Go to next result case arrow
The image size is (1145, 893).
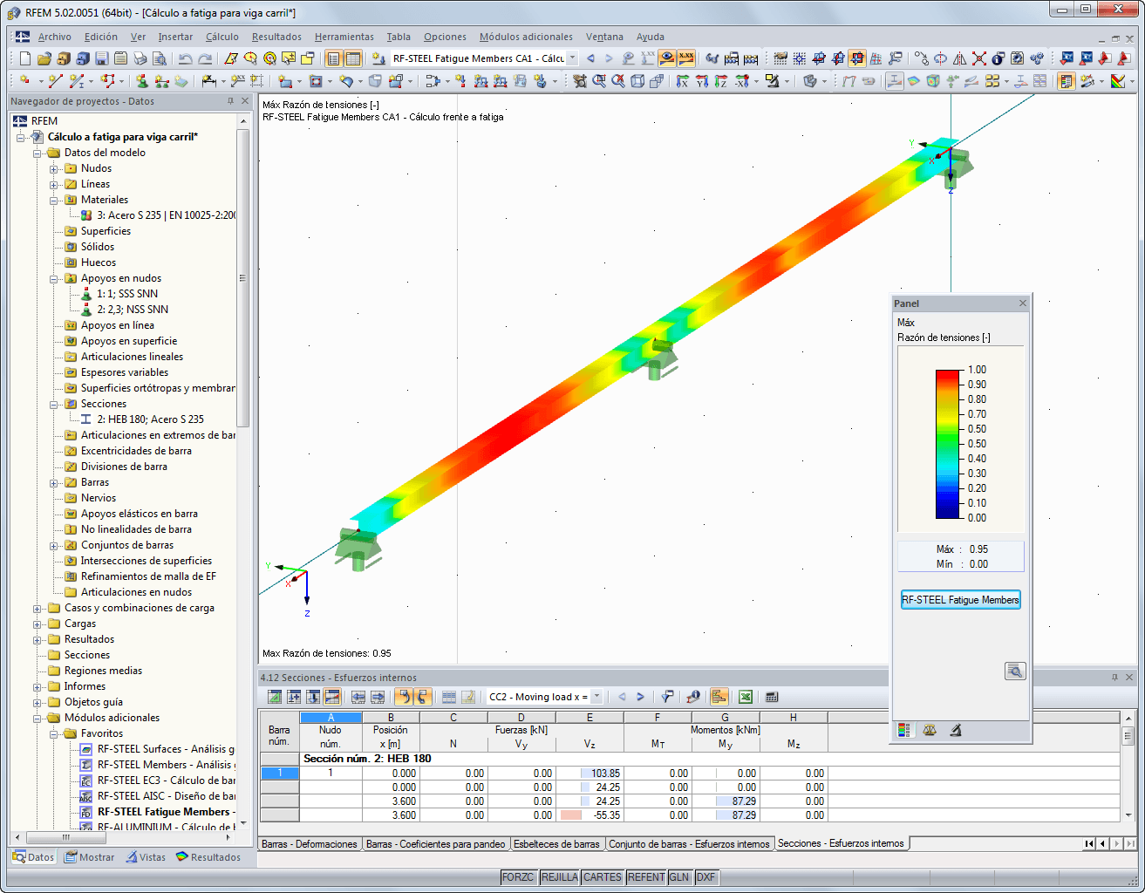coord(609,58)
